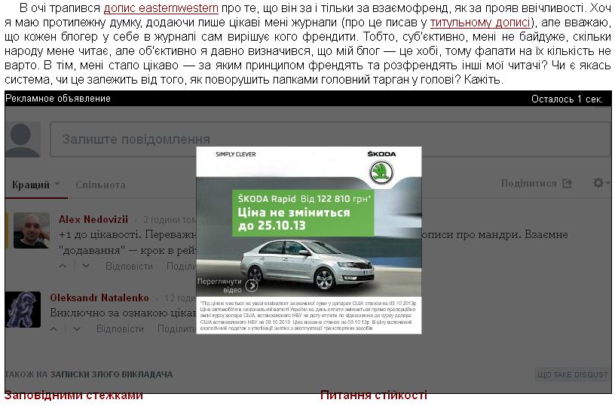Image resolution: width=615 pixels, height=406 pixels.
Task: Click the 'Осталось 1 сек.' countdown text
Action: pyautogui.click(x=567, y=99)
